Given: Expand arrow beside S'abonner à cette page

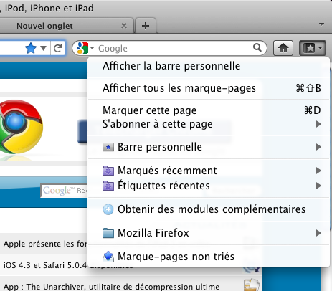Looking at the screenshot, I should coord(318,124).
